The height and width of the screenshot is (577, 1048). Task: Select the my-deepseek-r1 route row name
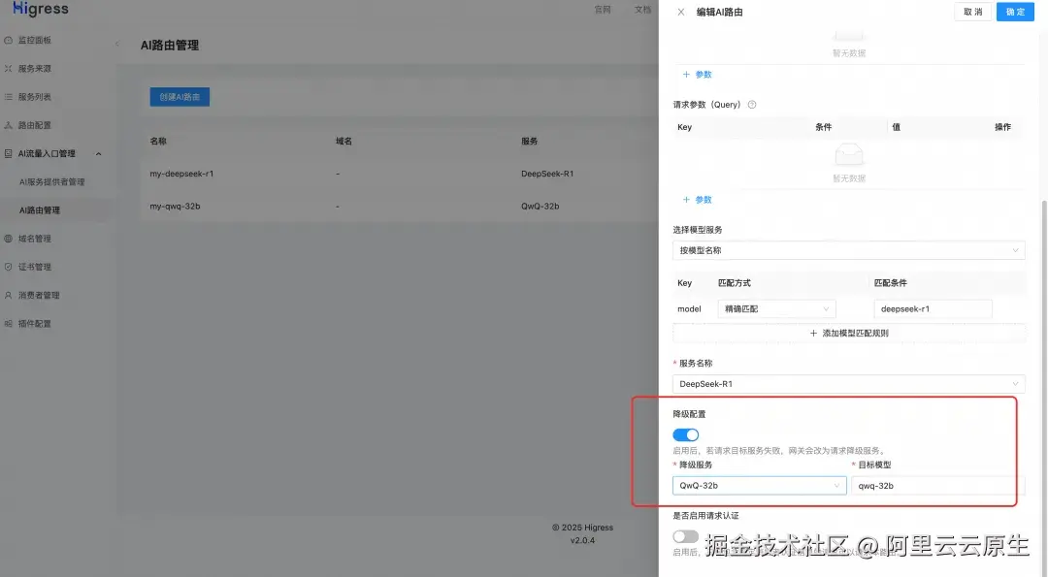pyautogui.click(x=181, y=174)
